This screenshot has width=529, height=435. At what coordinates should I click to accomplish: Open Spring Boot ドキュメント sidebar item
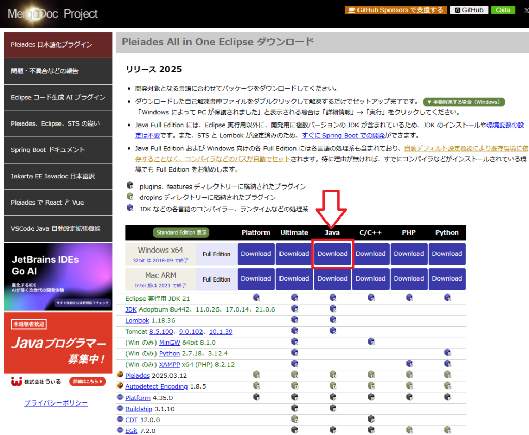58,150
